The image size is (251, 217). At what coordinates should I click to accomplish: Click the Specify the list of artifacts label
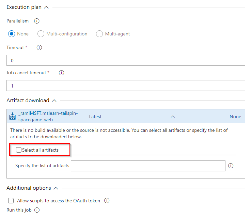tap(42, 166)
